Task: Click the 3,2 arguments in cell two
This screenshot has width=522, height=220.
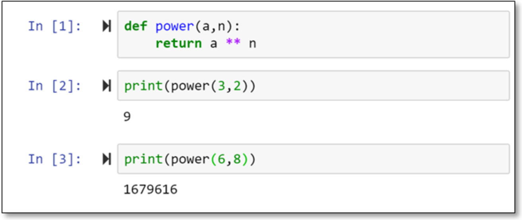Action: (x=233, y=86)
